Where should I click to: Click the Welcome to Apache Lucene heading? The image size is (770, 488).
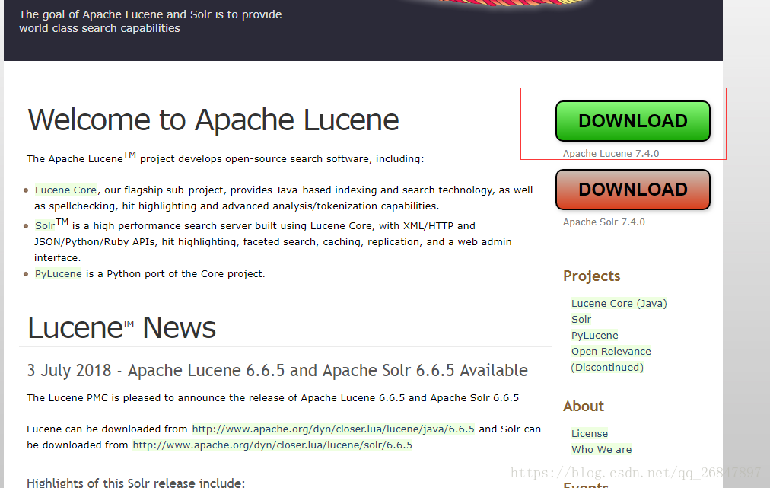(x=213, y=120)
